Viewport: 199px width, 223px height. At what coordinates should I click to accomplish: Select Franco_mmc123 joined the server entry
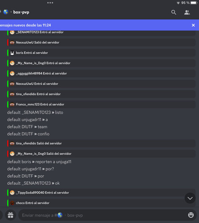(101, 104)
